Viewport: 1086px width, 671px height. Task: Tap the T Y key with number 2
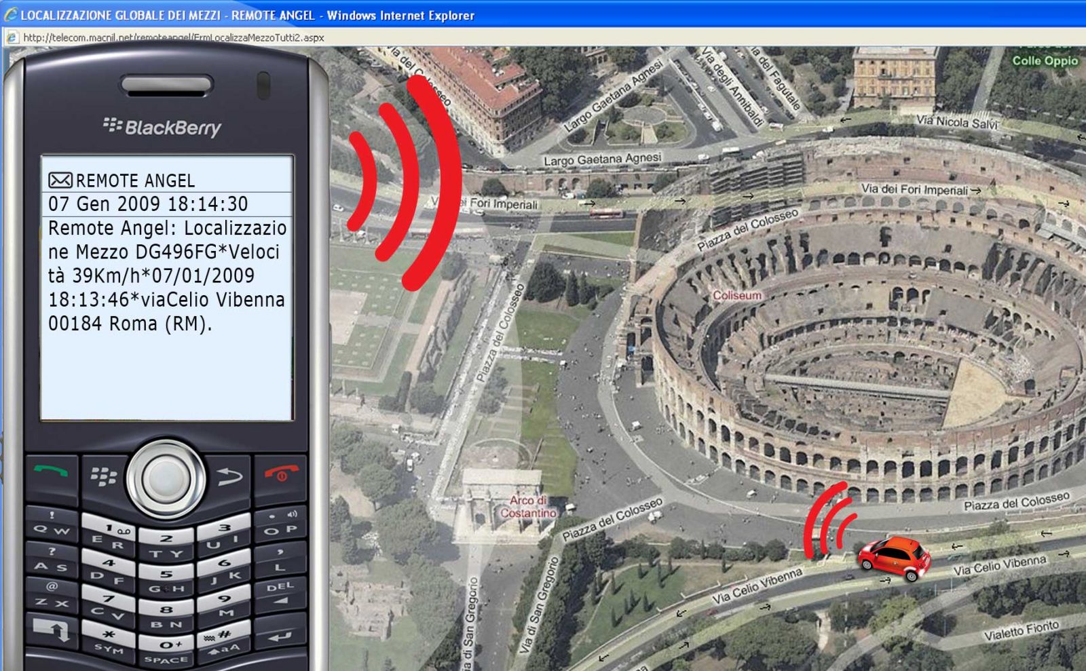(167, 545)
